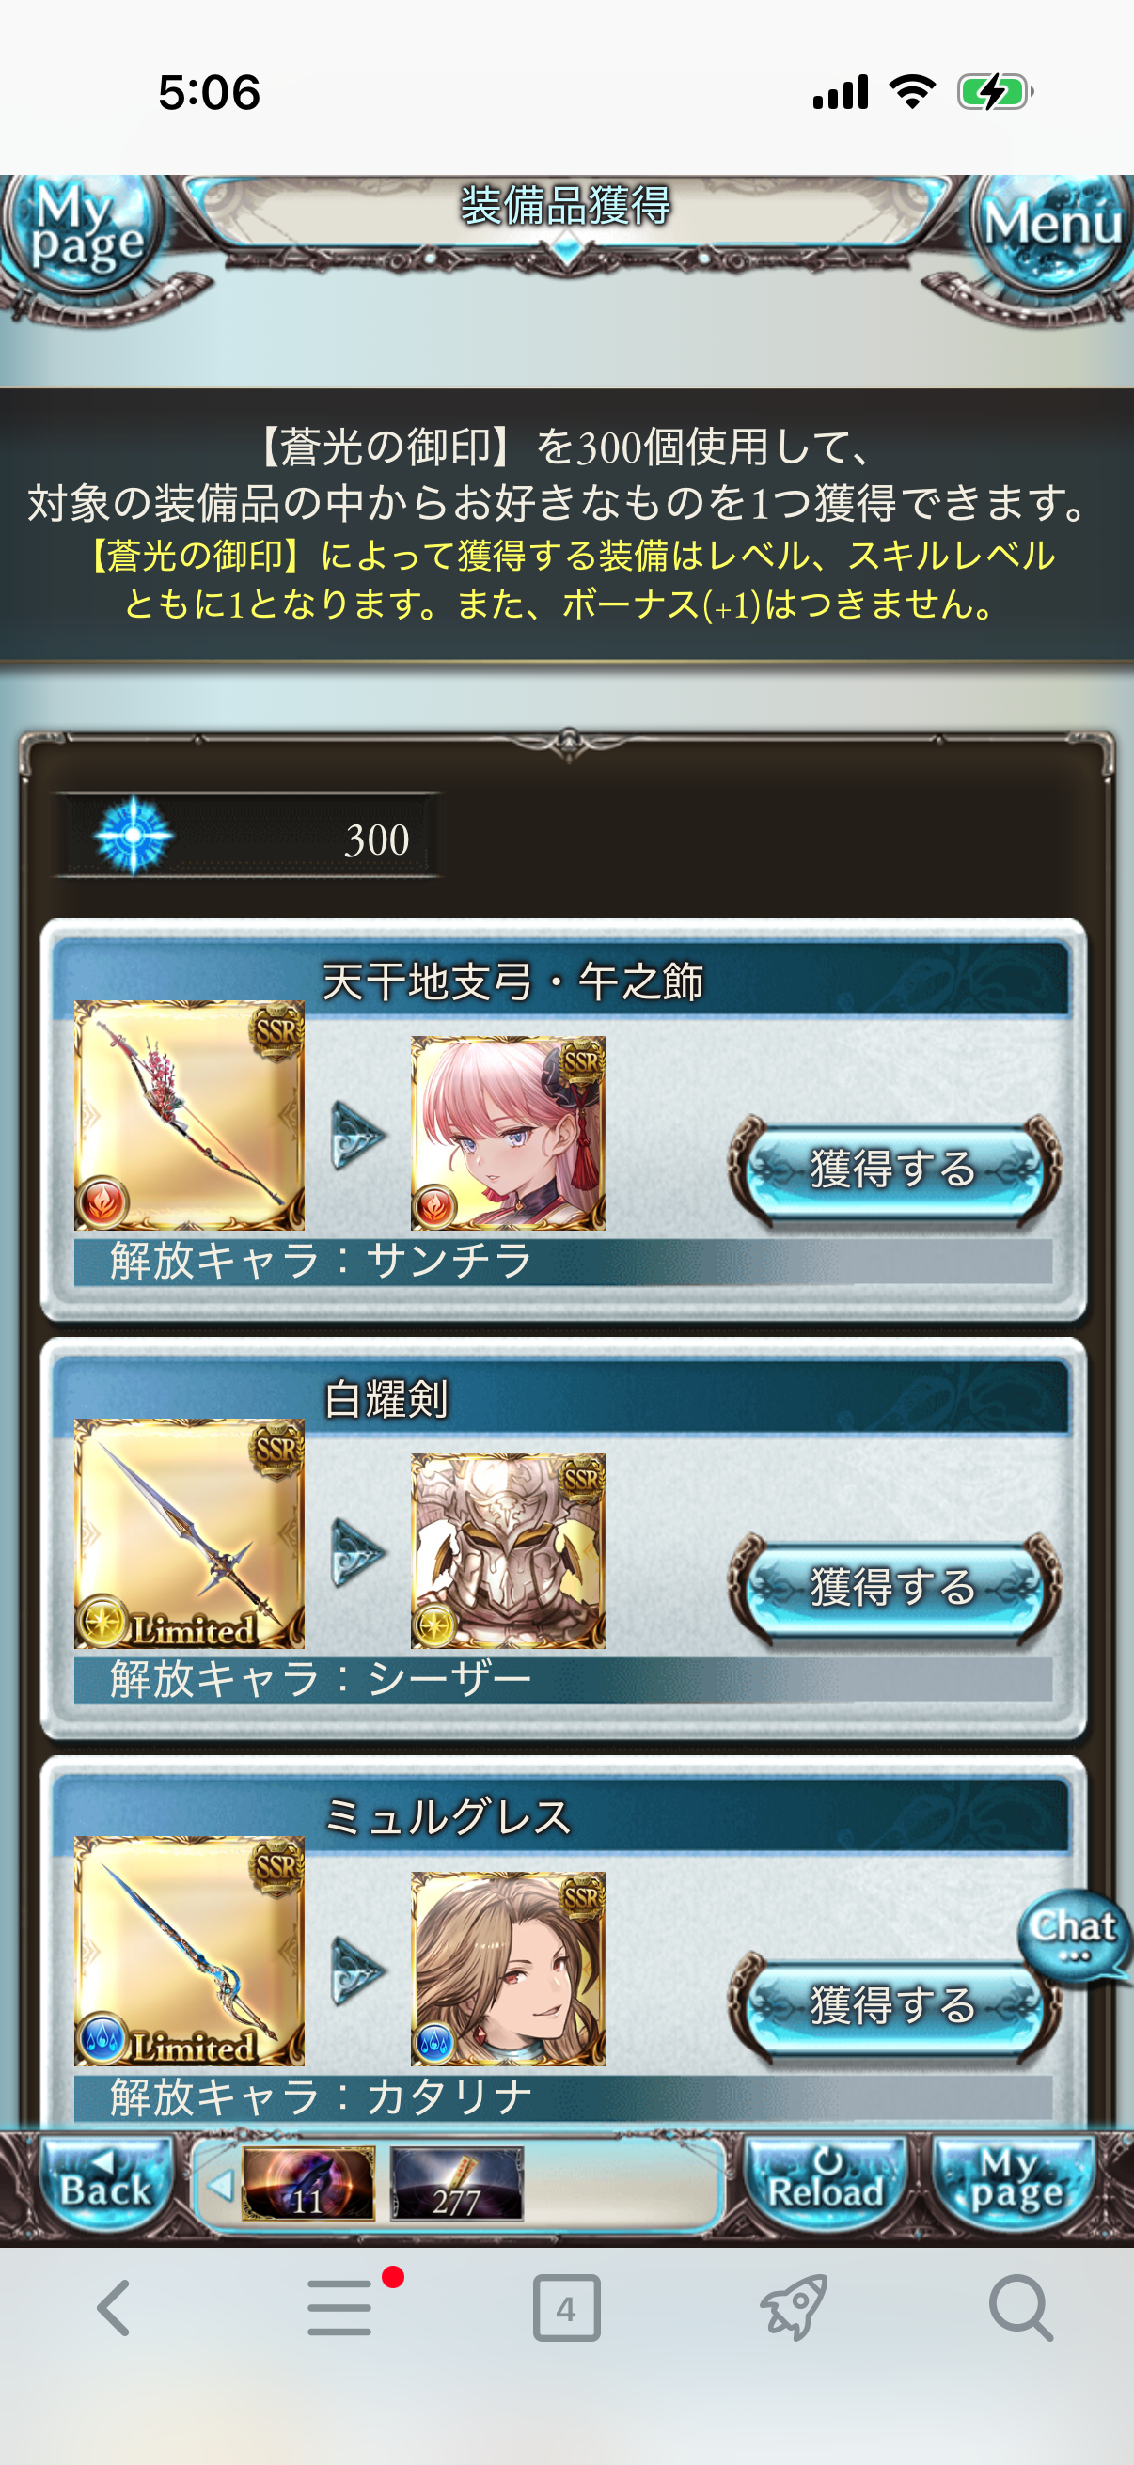Obtain 天干地支弓・午之飾 with 獲得する button

point(894,1170)
